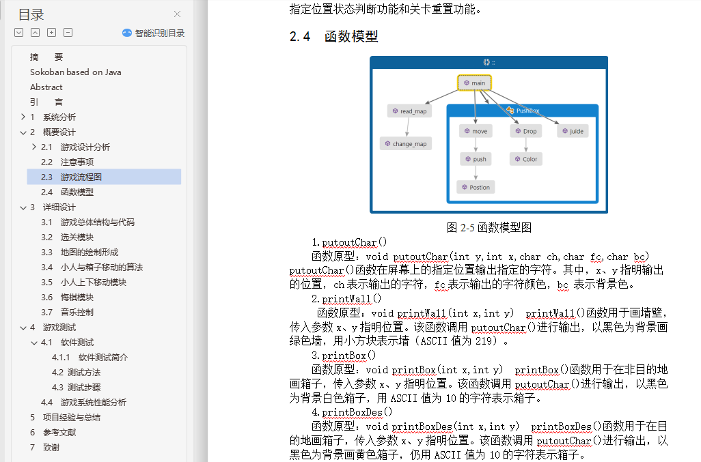This screenshot has width=701, height=462.
Task: Go to 7 致谢 heading
Action: (x=44, y=447)
